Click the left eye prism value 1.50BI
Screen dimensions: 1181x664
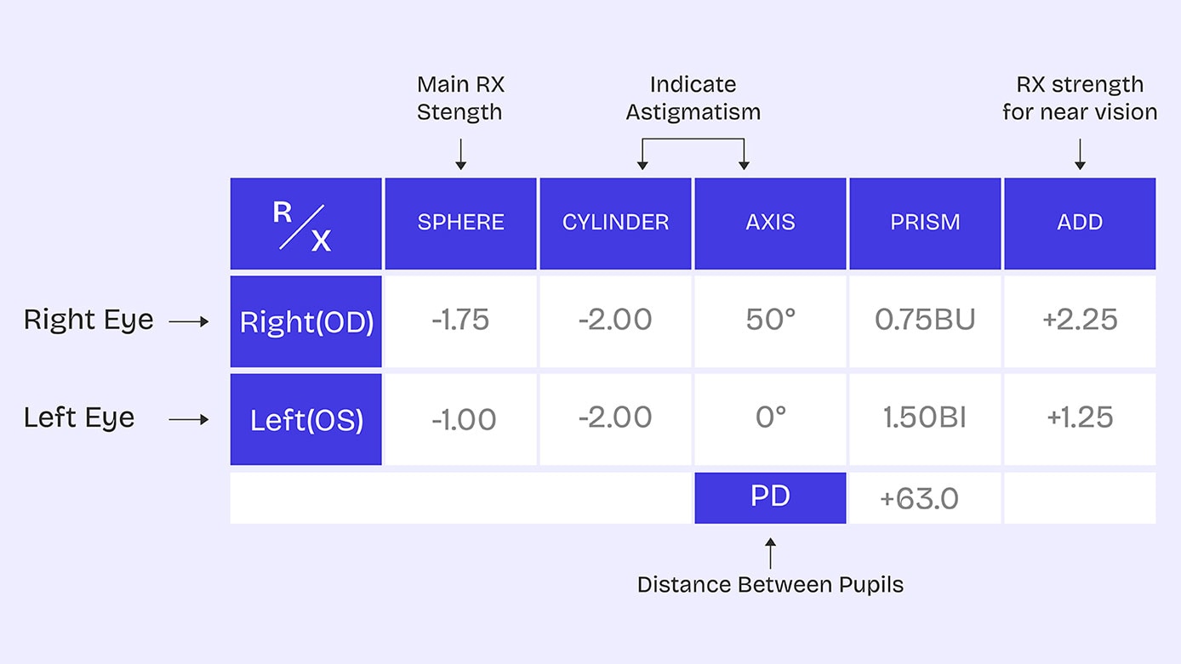[x=925, y=418]
